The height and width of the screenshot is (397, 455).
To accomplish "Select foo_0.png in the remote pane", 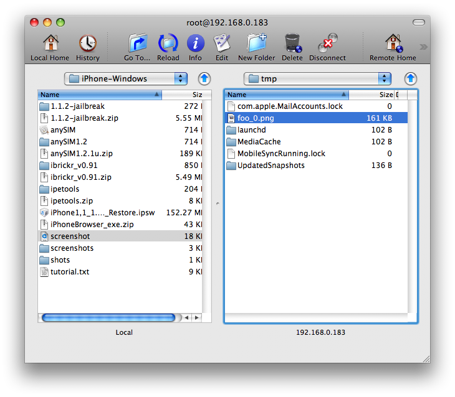I will click(256, 118).
